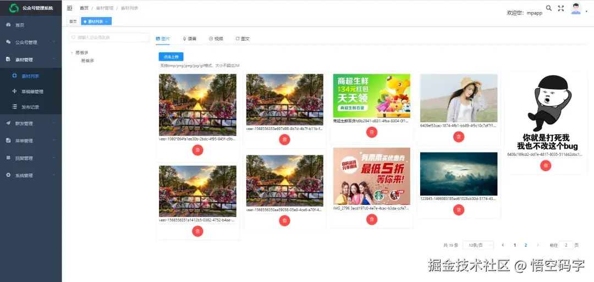594x282 pixels.
Task: Click 素材管理 in the breadcrumb
Action: (x=105, y=8)
